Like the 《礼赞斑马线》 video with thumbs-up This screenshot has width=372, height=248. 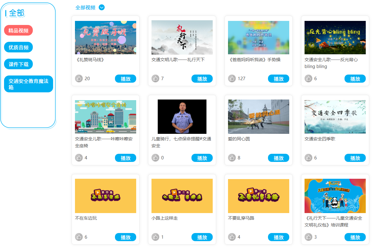(x=79, y=78)
